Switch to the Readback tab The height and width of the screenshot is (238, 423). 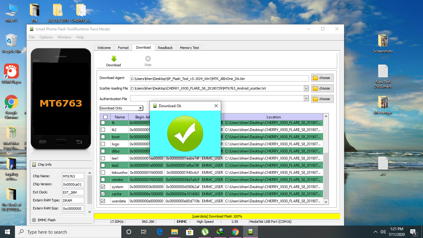[165, 48]
